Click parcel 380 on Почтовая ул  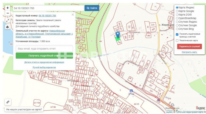148,36
